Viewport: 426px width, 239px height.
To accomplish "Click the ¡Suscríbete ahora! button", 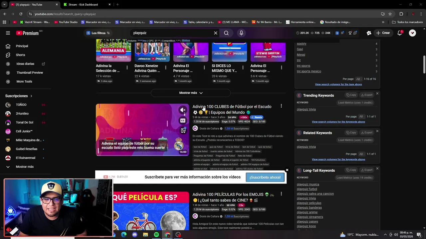I will click(x=265, y=177).
